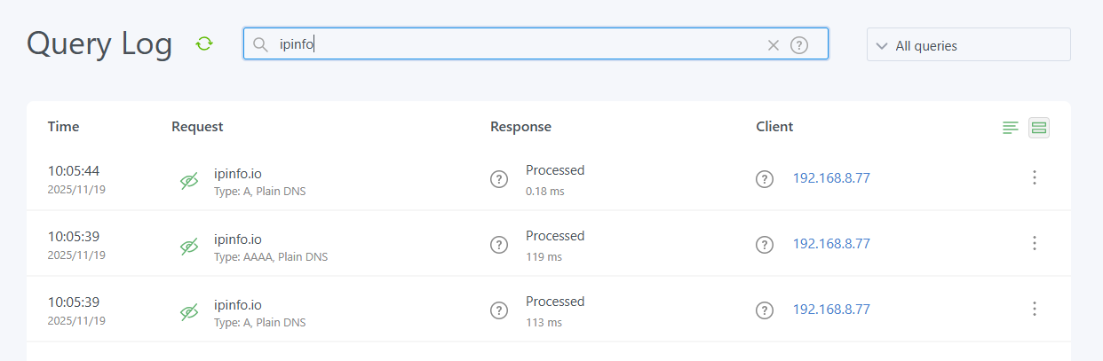Clear the search field with the X icon
This screenshot has height=361, width=1103.
click(773, 45)
